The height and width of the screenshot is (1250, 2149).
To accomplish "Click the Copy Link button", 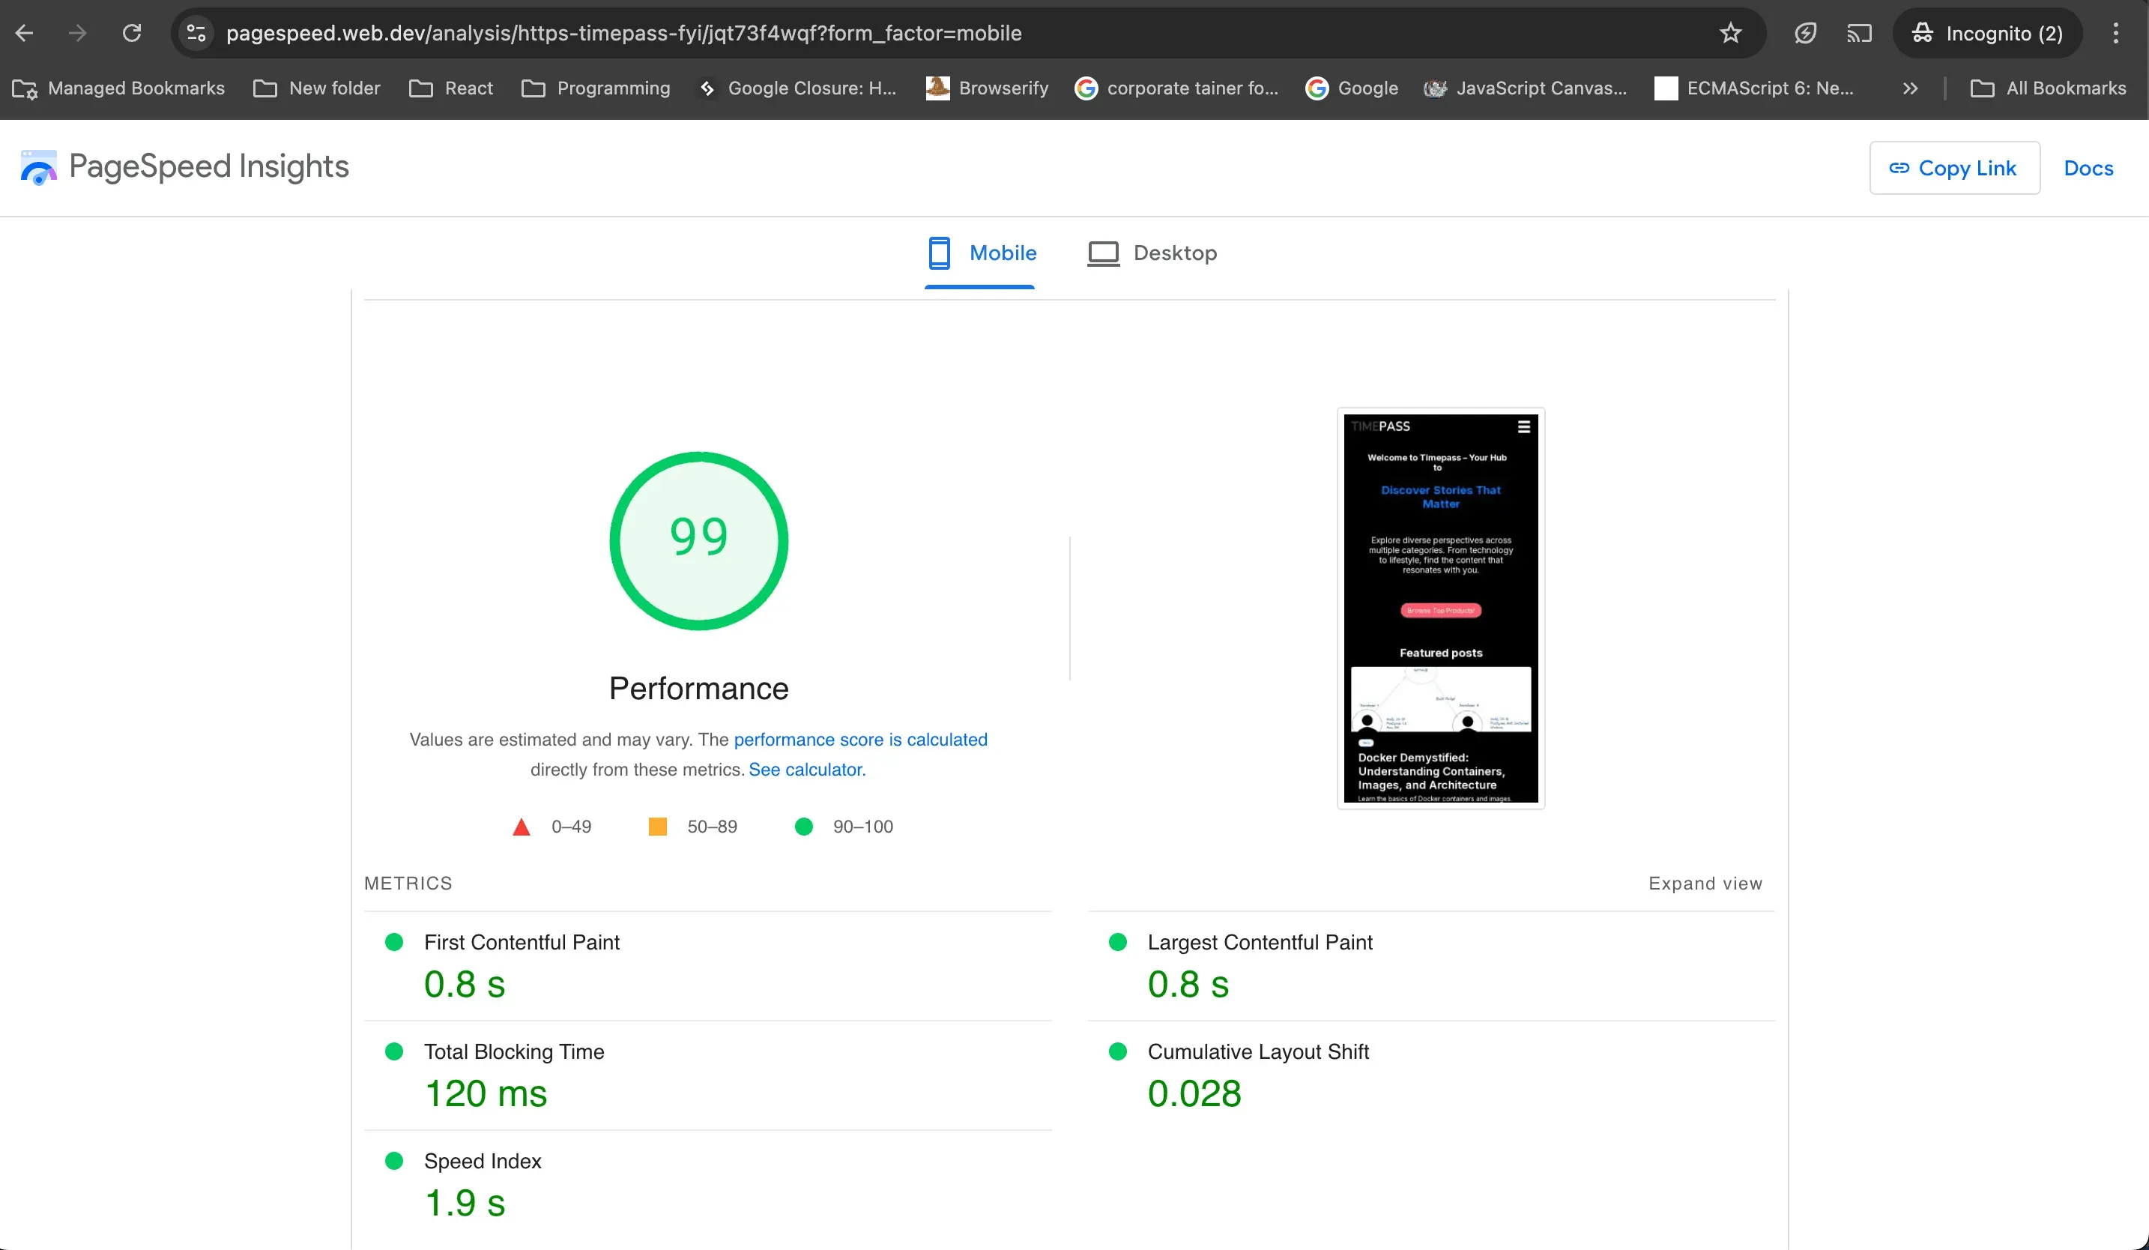I will 1955,167.
